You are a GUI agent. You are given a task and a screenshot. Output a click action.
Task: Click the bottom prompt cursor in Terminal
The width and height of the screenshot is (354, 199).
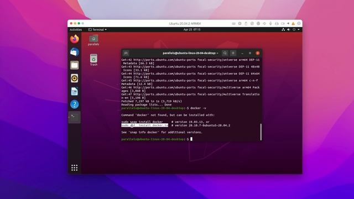click(x=191, y=139)
